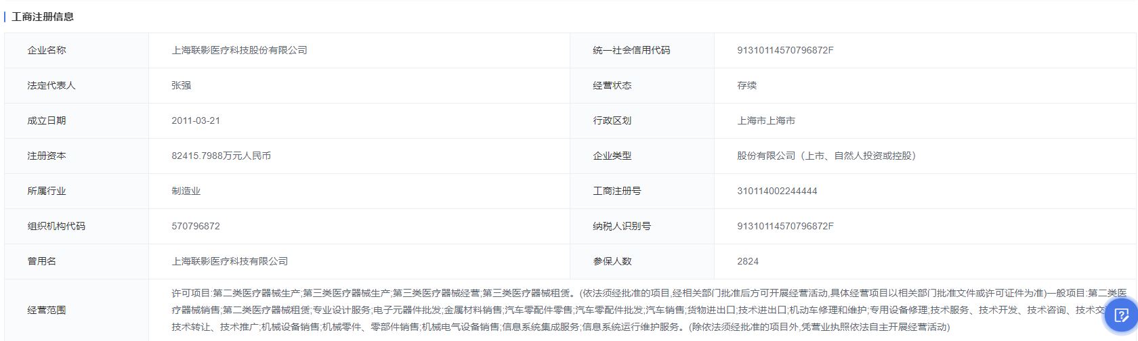This screenshot has width=1138, height=341.
Task: Click the 纳税人识别号 label
Action: [621, 226]
